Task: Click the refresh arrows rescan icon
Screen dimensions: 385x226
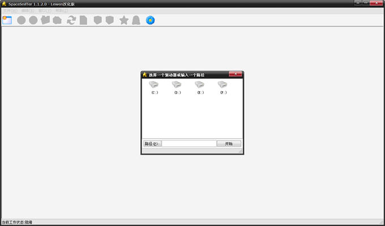Action: (x=71, y=20)
